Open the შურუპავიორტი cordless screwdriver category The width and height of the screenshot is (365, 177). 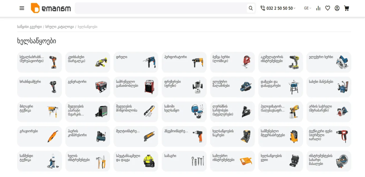[39, 62]
